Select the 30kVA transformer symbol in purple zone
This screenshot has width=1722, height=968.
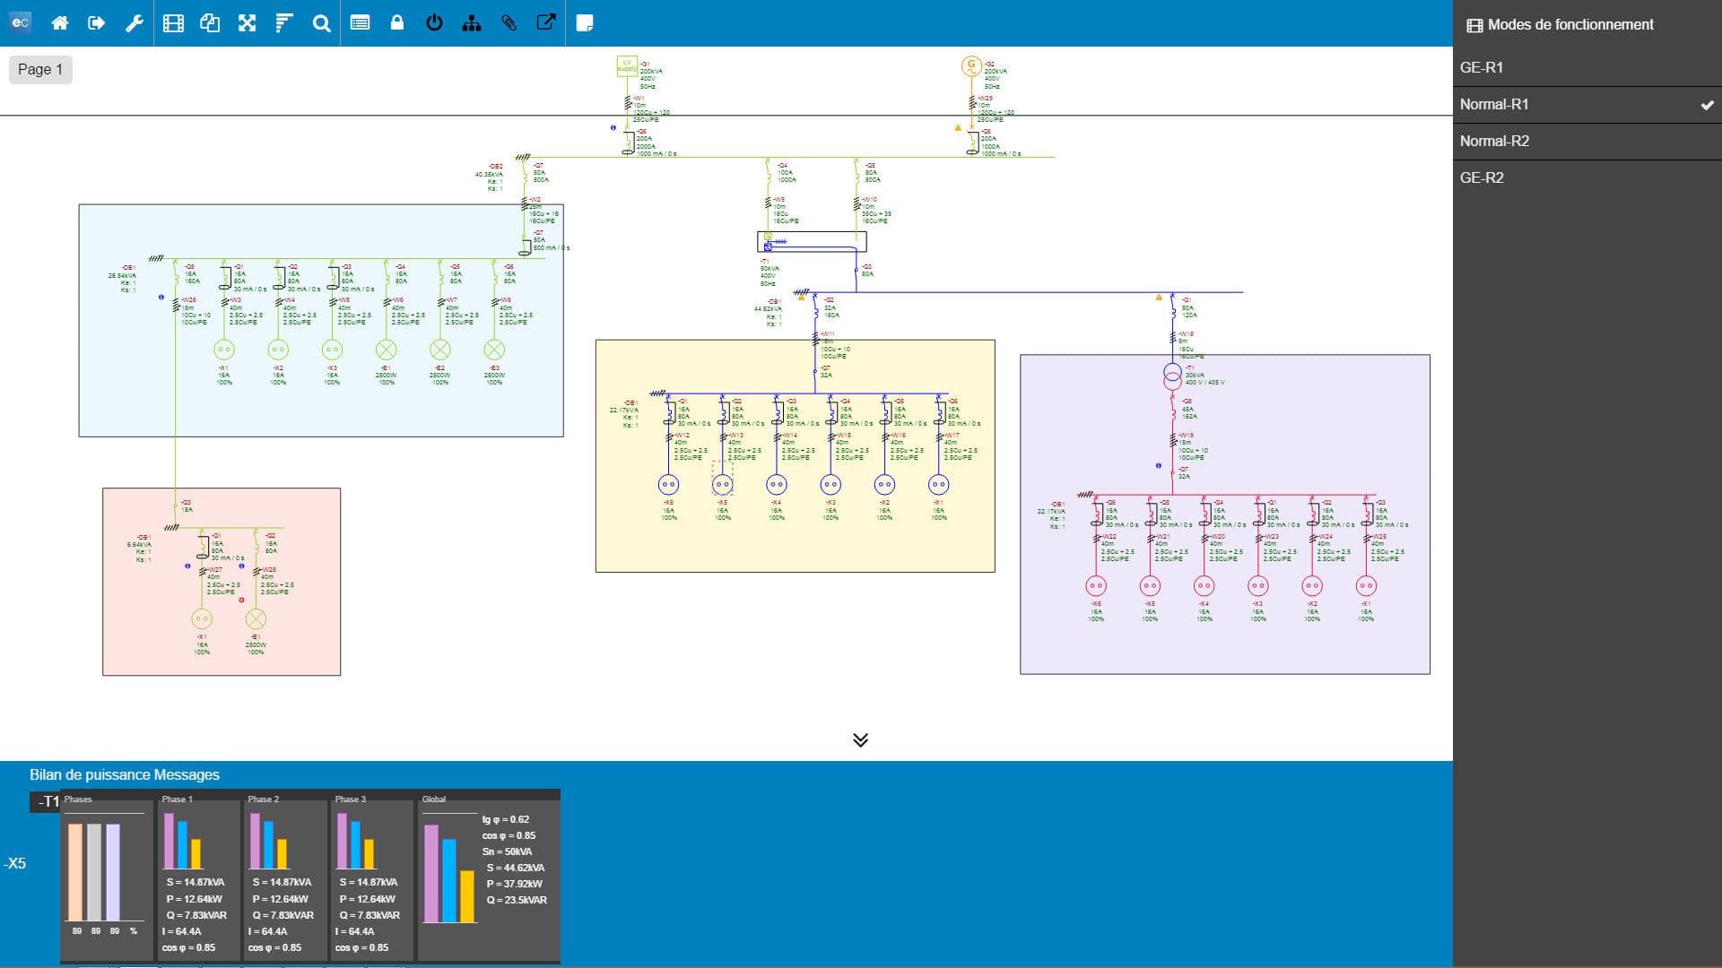click(1172, 376)
